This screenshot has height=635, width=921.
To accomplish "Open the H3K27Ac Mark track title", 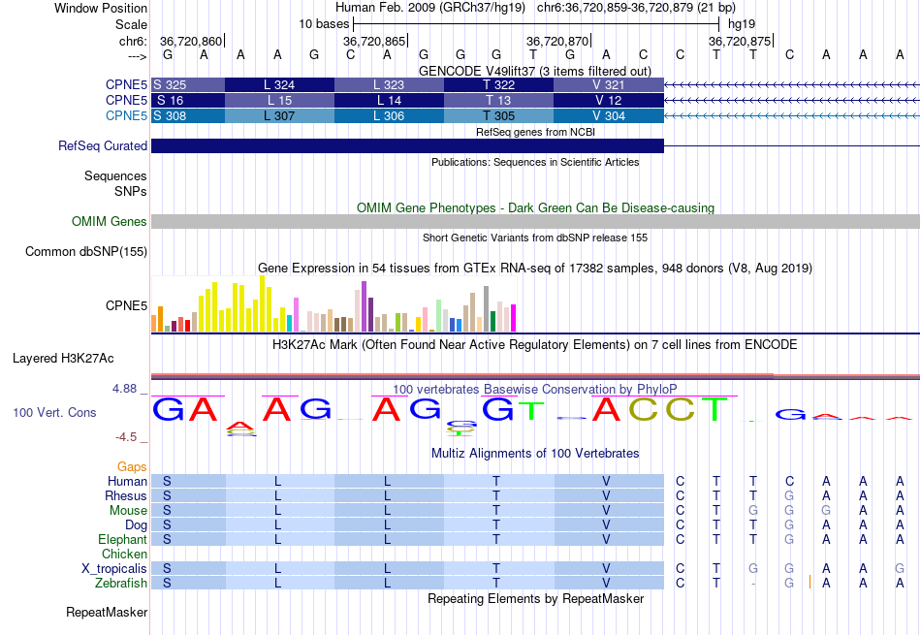I will [535, 344].
